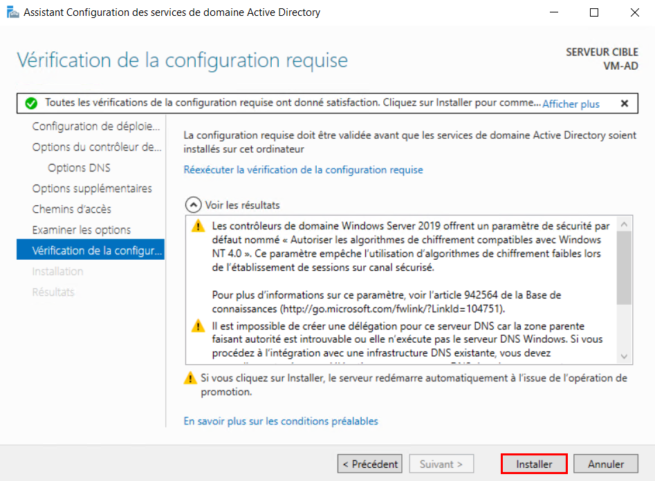Click the DNS delegation warning icon
The height and width of the screenshot is (481, 655).
pyautogui.click(x=199, y=326)
